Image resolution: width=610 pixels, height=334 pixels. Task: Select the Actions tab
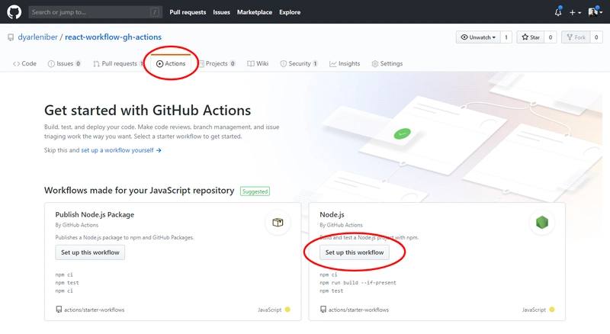171,63
